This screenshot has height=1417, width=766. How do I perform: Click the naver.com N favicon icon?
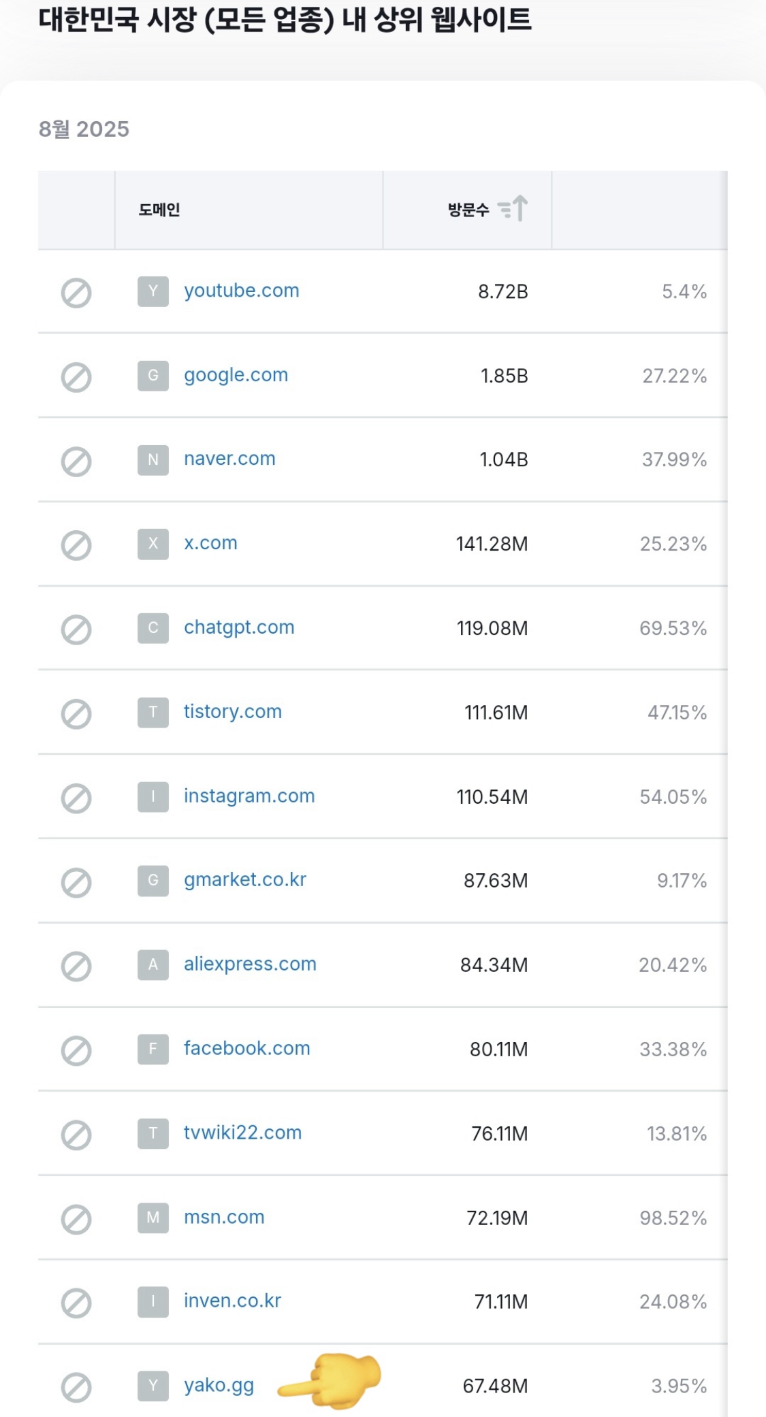(153, 459)
